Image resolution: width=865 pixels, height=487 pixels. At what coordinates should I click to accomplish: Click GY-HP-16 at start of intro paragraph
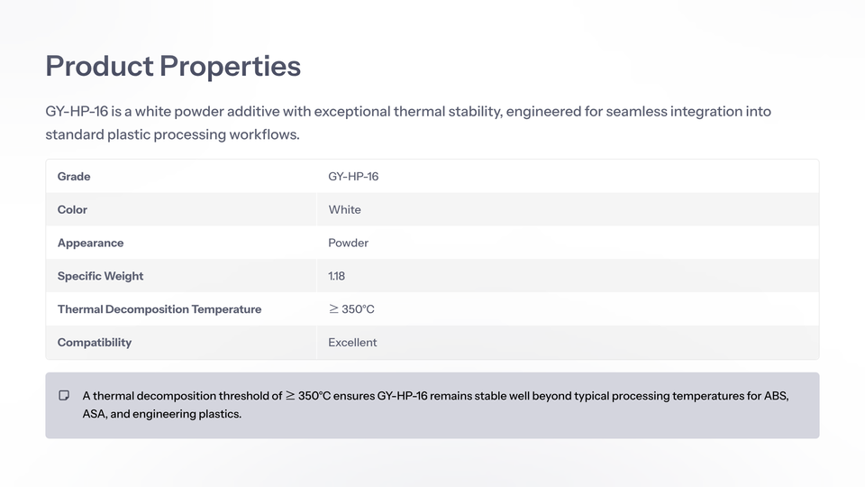(77, 112)
